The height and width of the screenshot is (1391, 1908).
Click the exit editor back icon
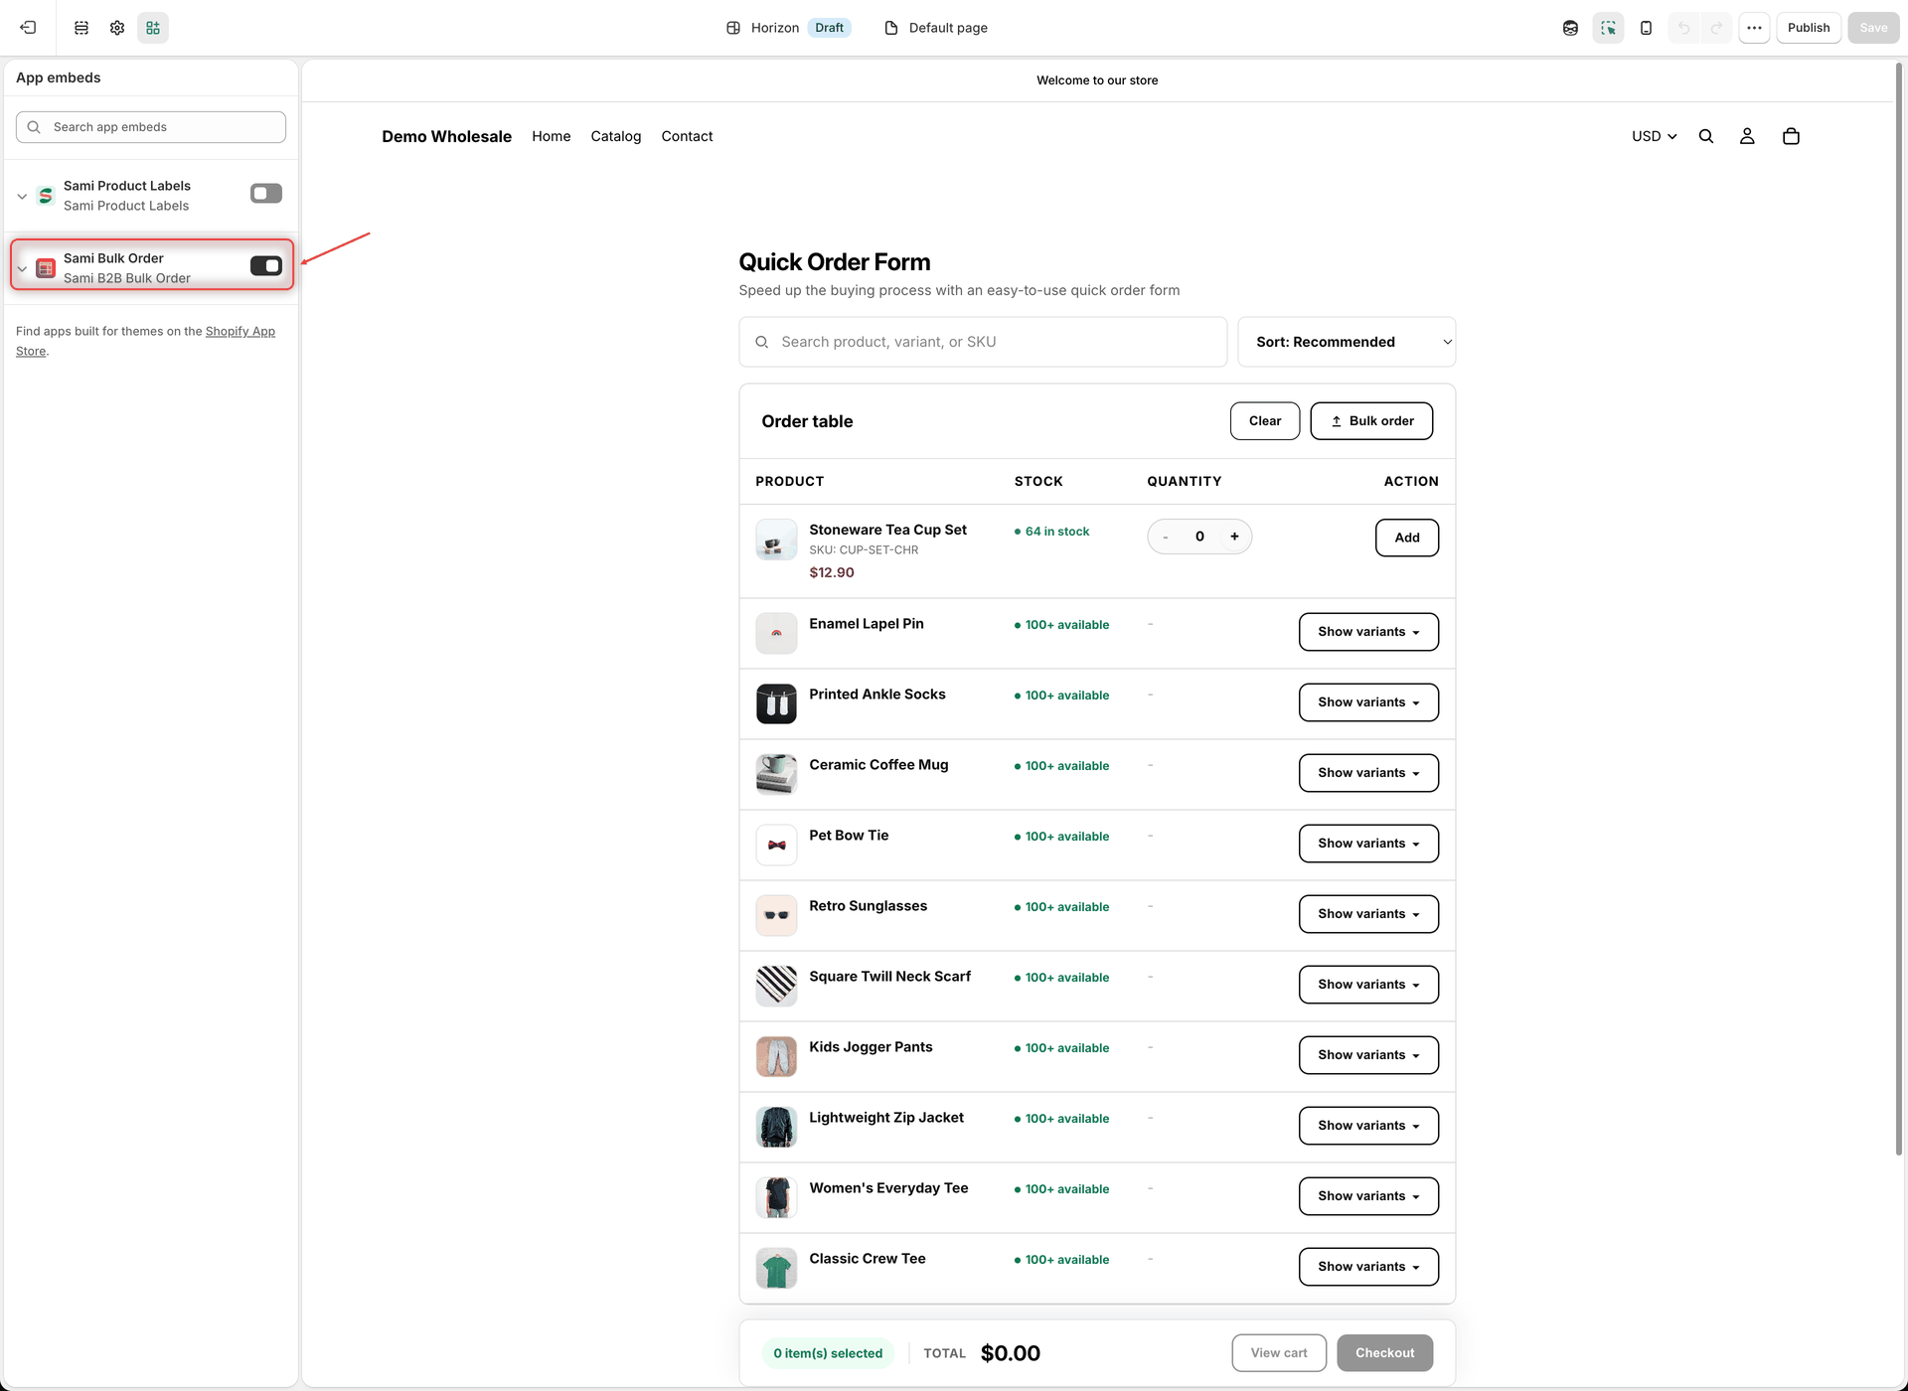tap(28, 28)
